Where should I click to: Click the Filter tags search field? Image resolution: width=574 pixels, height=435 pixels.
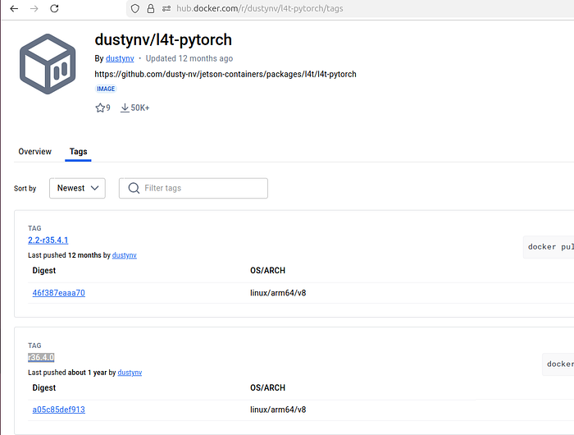(194, 188)
